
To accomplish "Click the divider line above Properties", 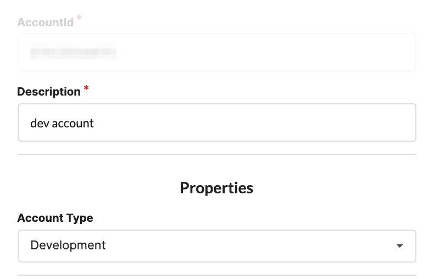I will coord(216,154).
